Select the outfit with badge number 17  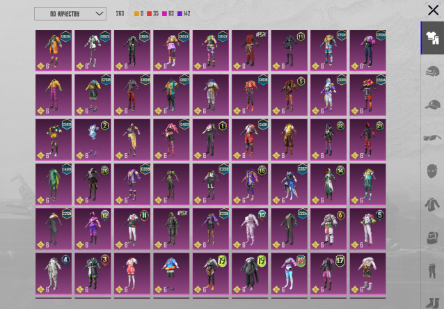[x=328, y=274]
